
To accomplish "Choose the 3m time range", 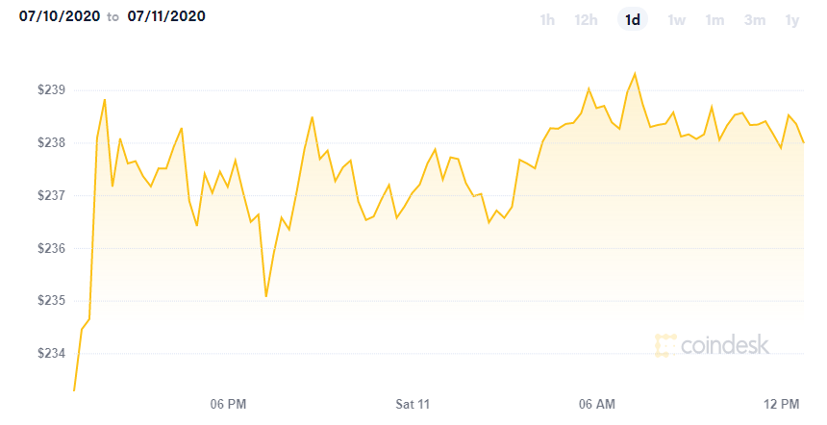I will tap(755, 20).
